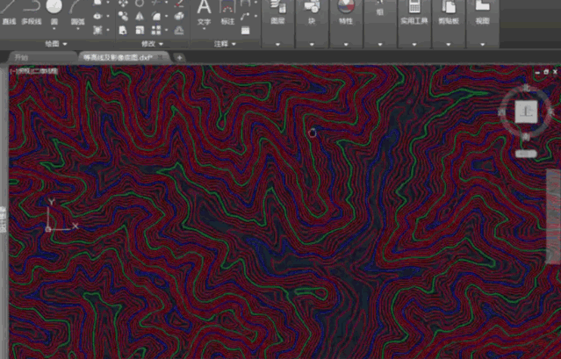Open the Group (组) panel button

(x=379, y=9)
